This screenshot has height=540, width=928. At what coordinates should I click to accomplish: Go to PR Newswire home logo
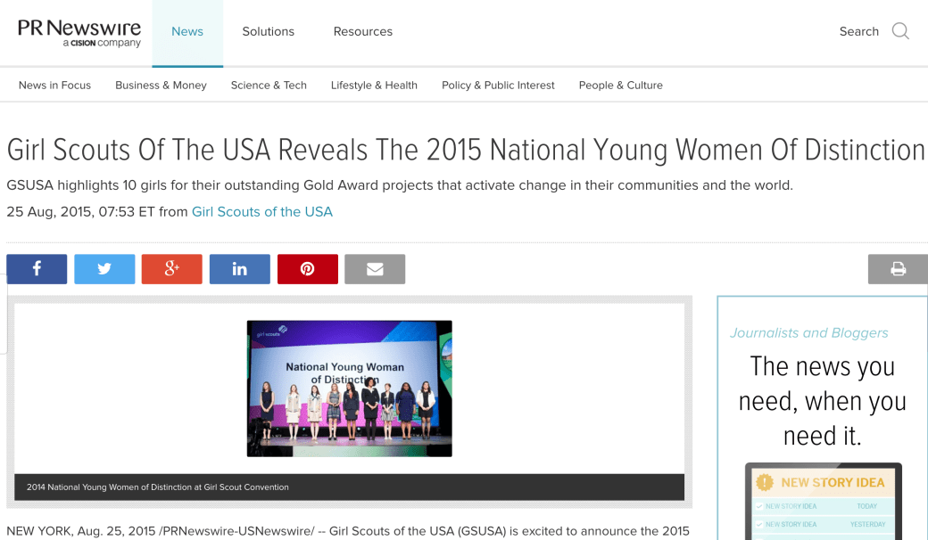pyautogui.click(x=79, y=32)
